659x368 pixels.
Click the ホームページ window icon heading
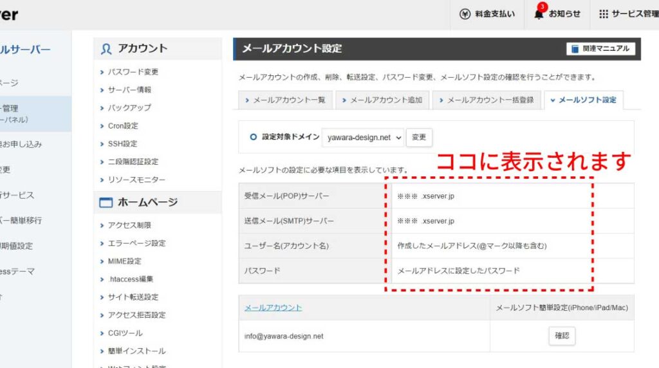[x=106, y=203]
